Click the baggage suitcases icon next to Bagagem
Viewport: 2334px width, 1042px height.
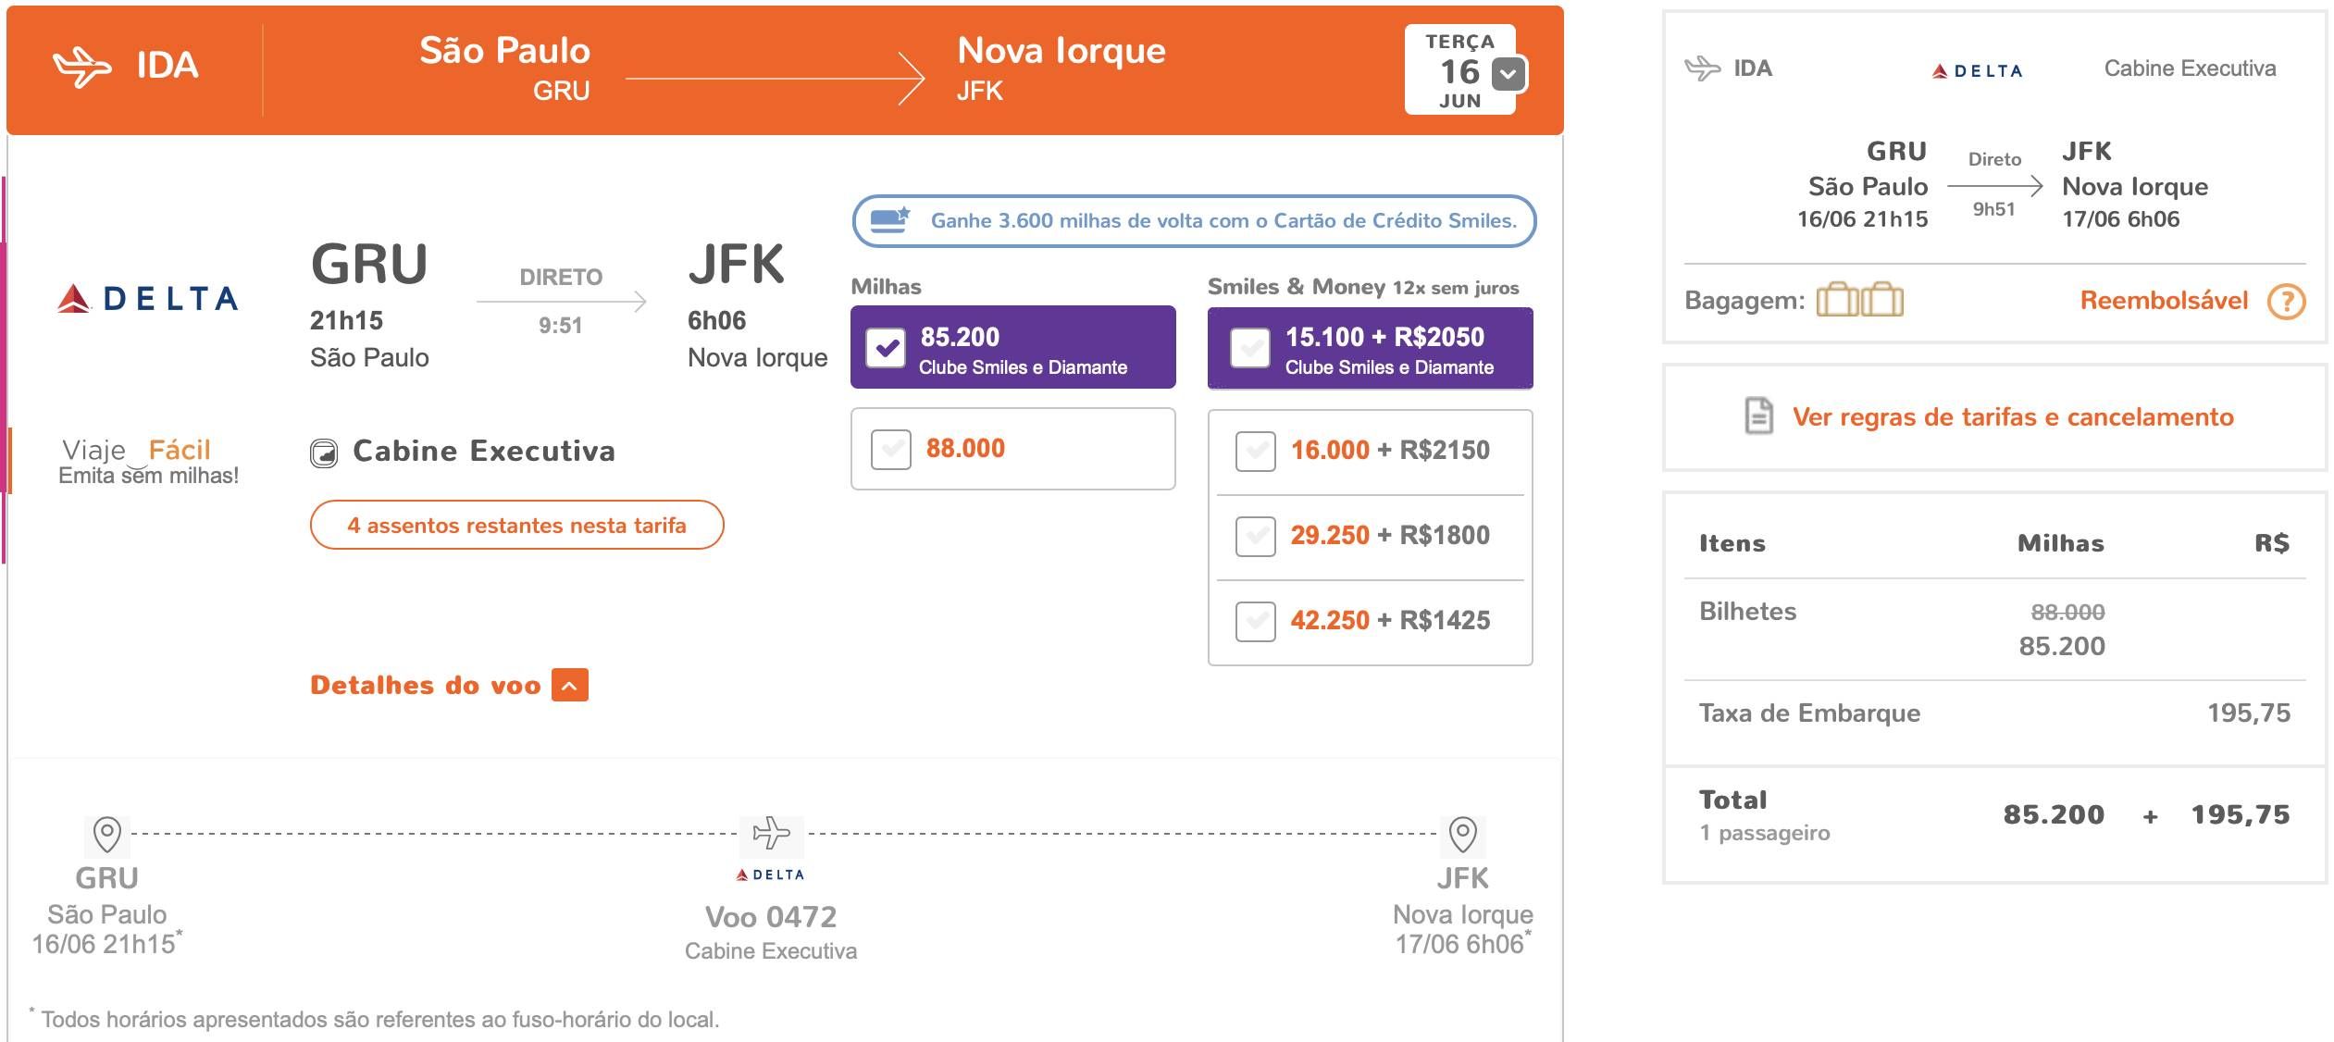[1859, 300]
